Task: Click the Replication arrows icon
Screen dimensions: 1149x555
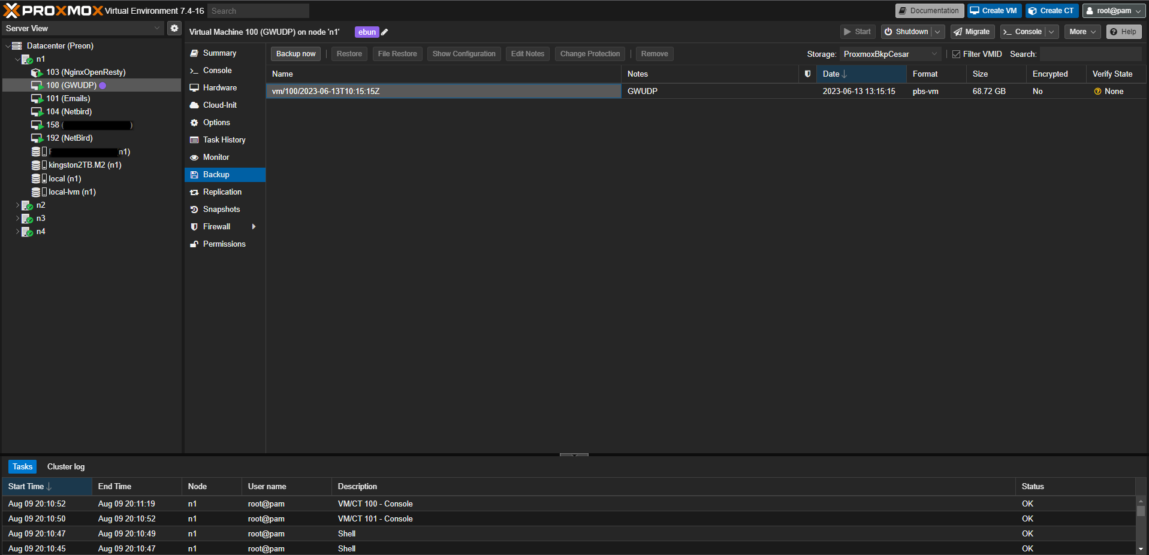Action: pos(194,192)
